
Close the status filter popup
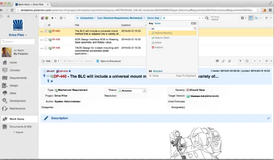[x=154, y=76]
